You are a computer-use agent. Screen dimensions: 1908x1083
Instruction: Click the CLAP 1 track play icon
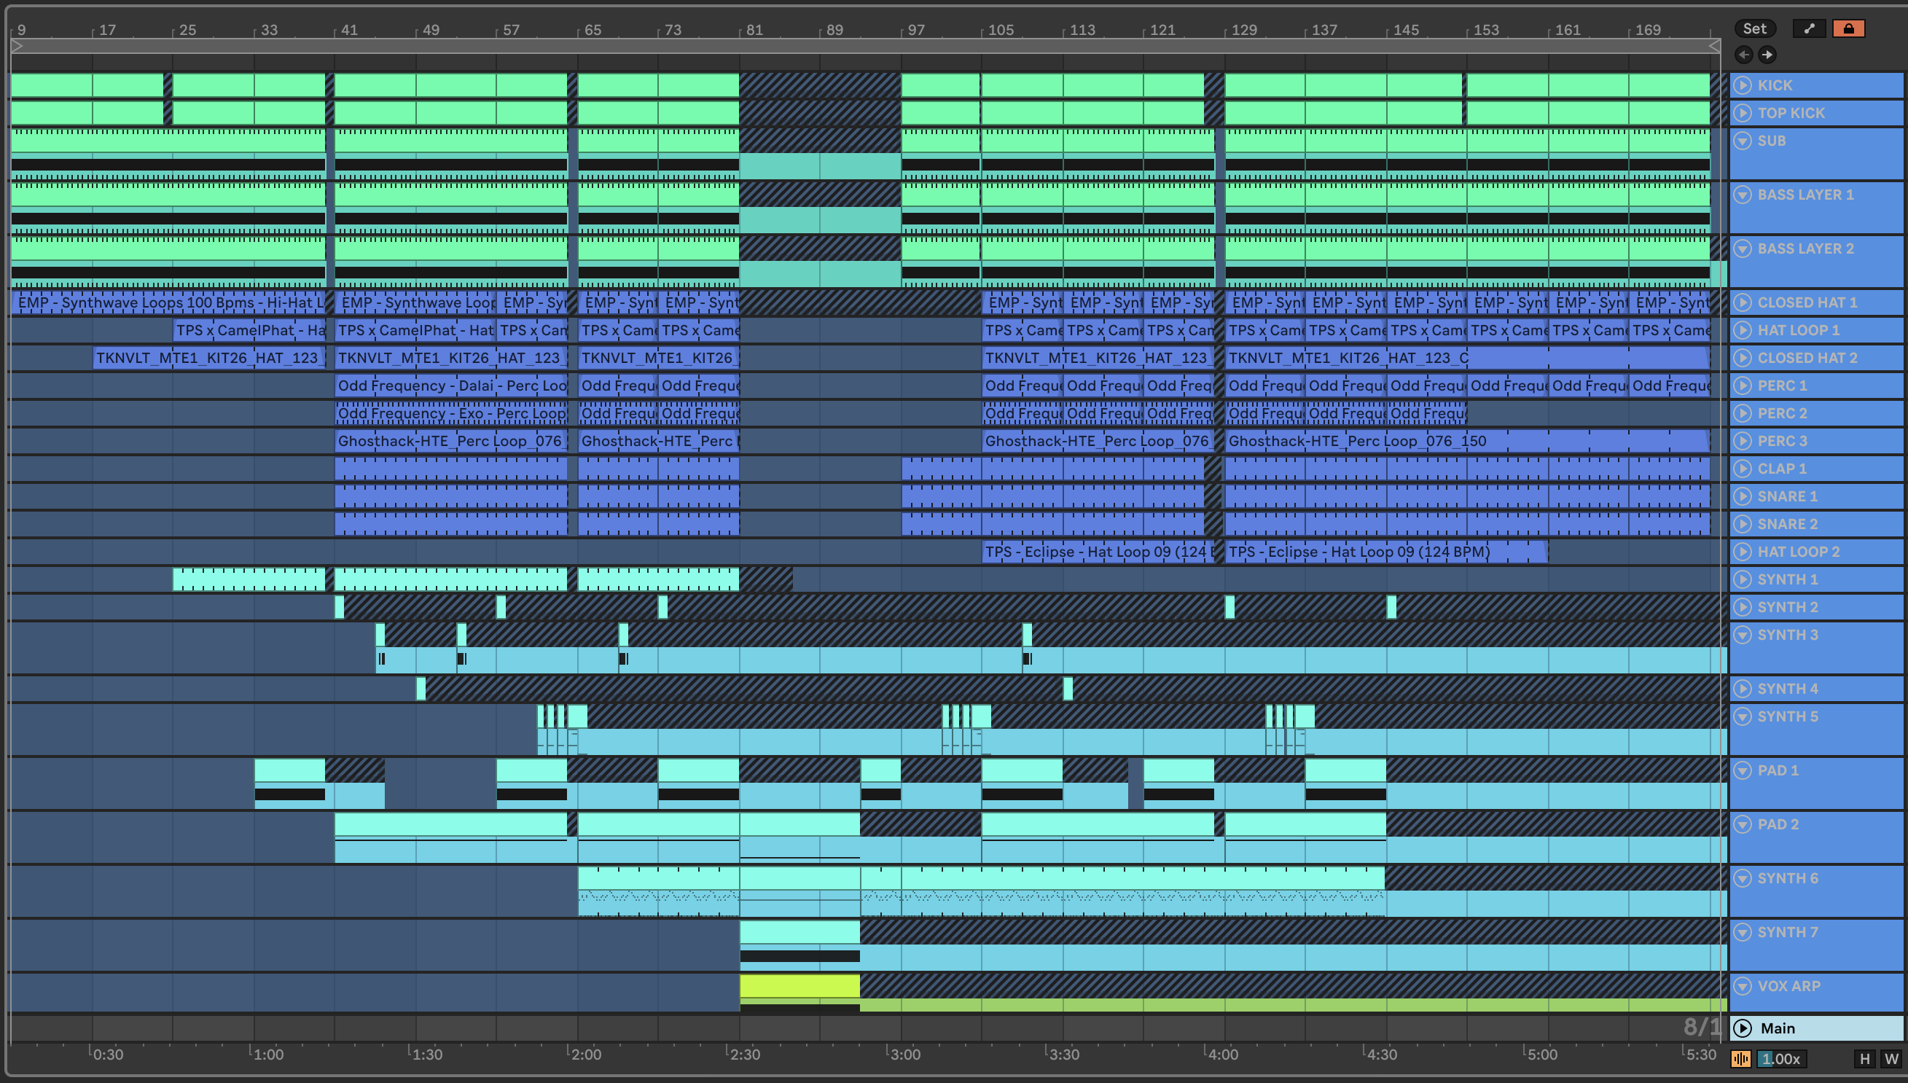[1742, 469]
